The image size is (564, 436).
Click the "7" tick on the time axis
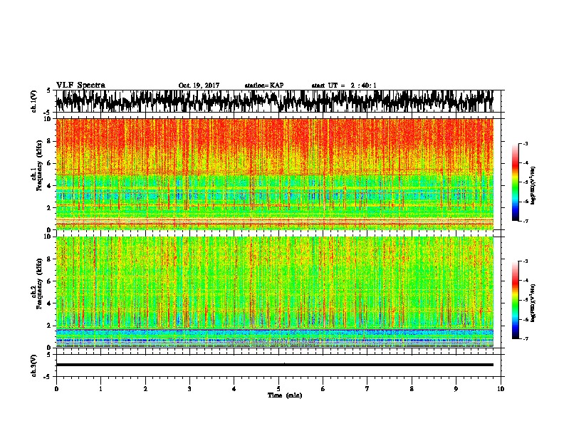pos(367,388)
